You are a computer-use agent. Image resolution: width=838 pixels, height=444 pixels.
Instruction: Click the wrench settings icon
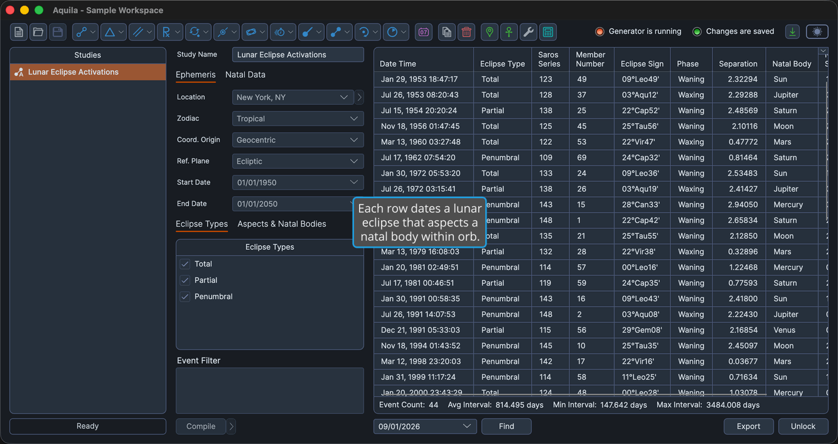coord(529,32)
